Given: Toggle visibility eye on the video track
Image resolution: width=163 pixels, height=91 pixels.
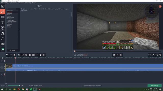Looking at the screenshot, I should 4,67.
